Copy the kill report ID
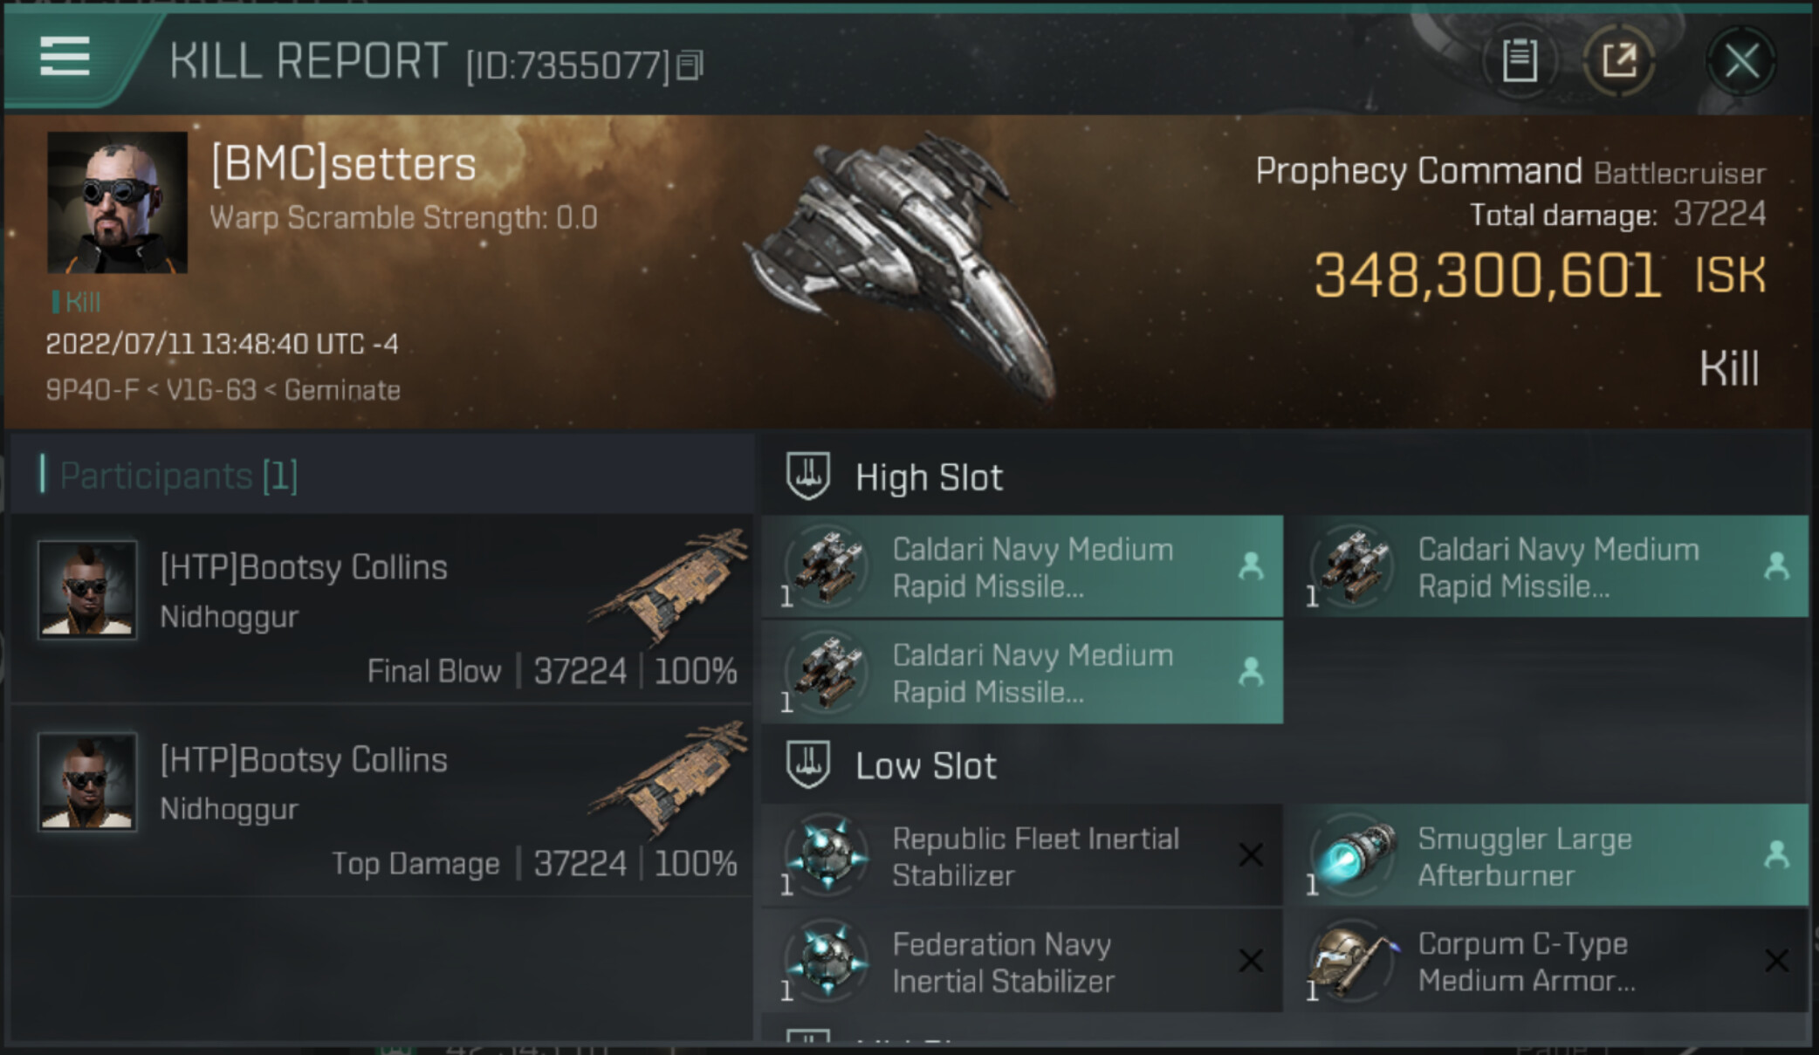Screen dimensions: 1819x1055 [690, 65]
